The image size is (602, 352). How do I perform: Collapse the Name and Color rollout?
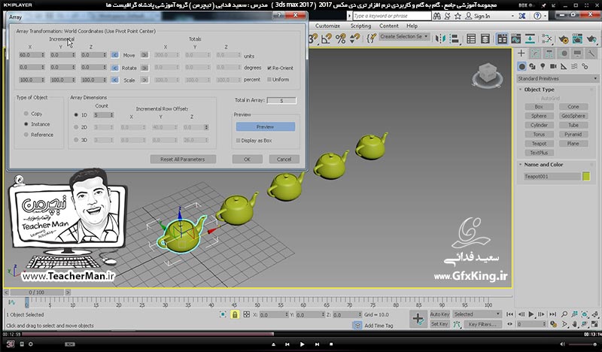click(521, 164)
